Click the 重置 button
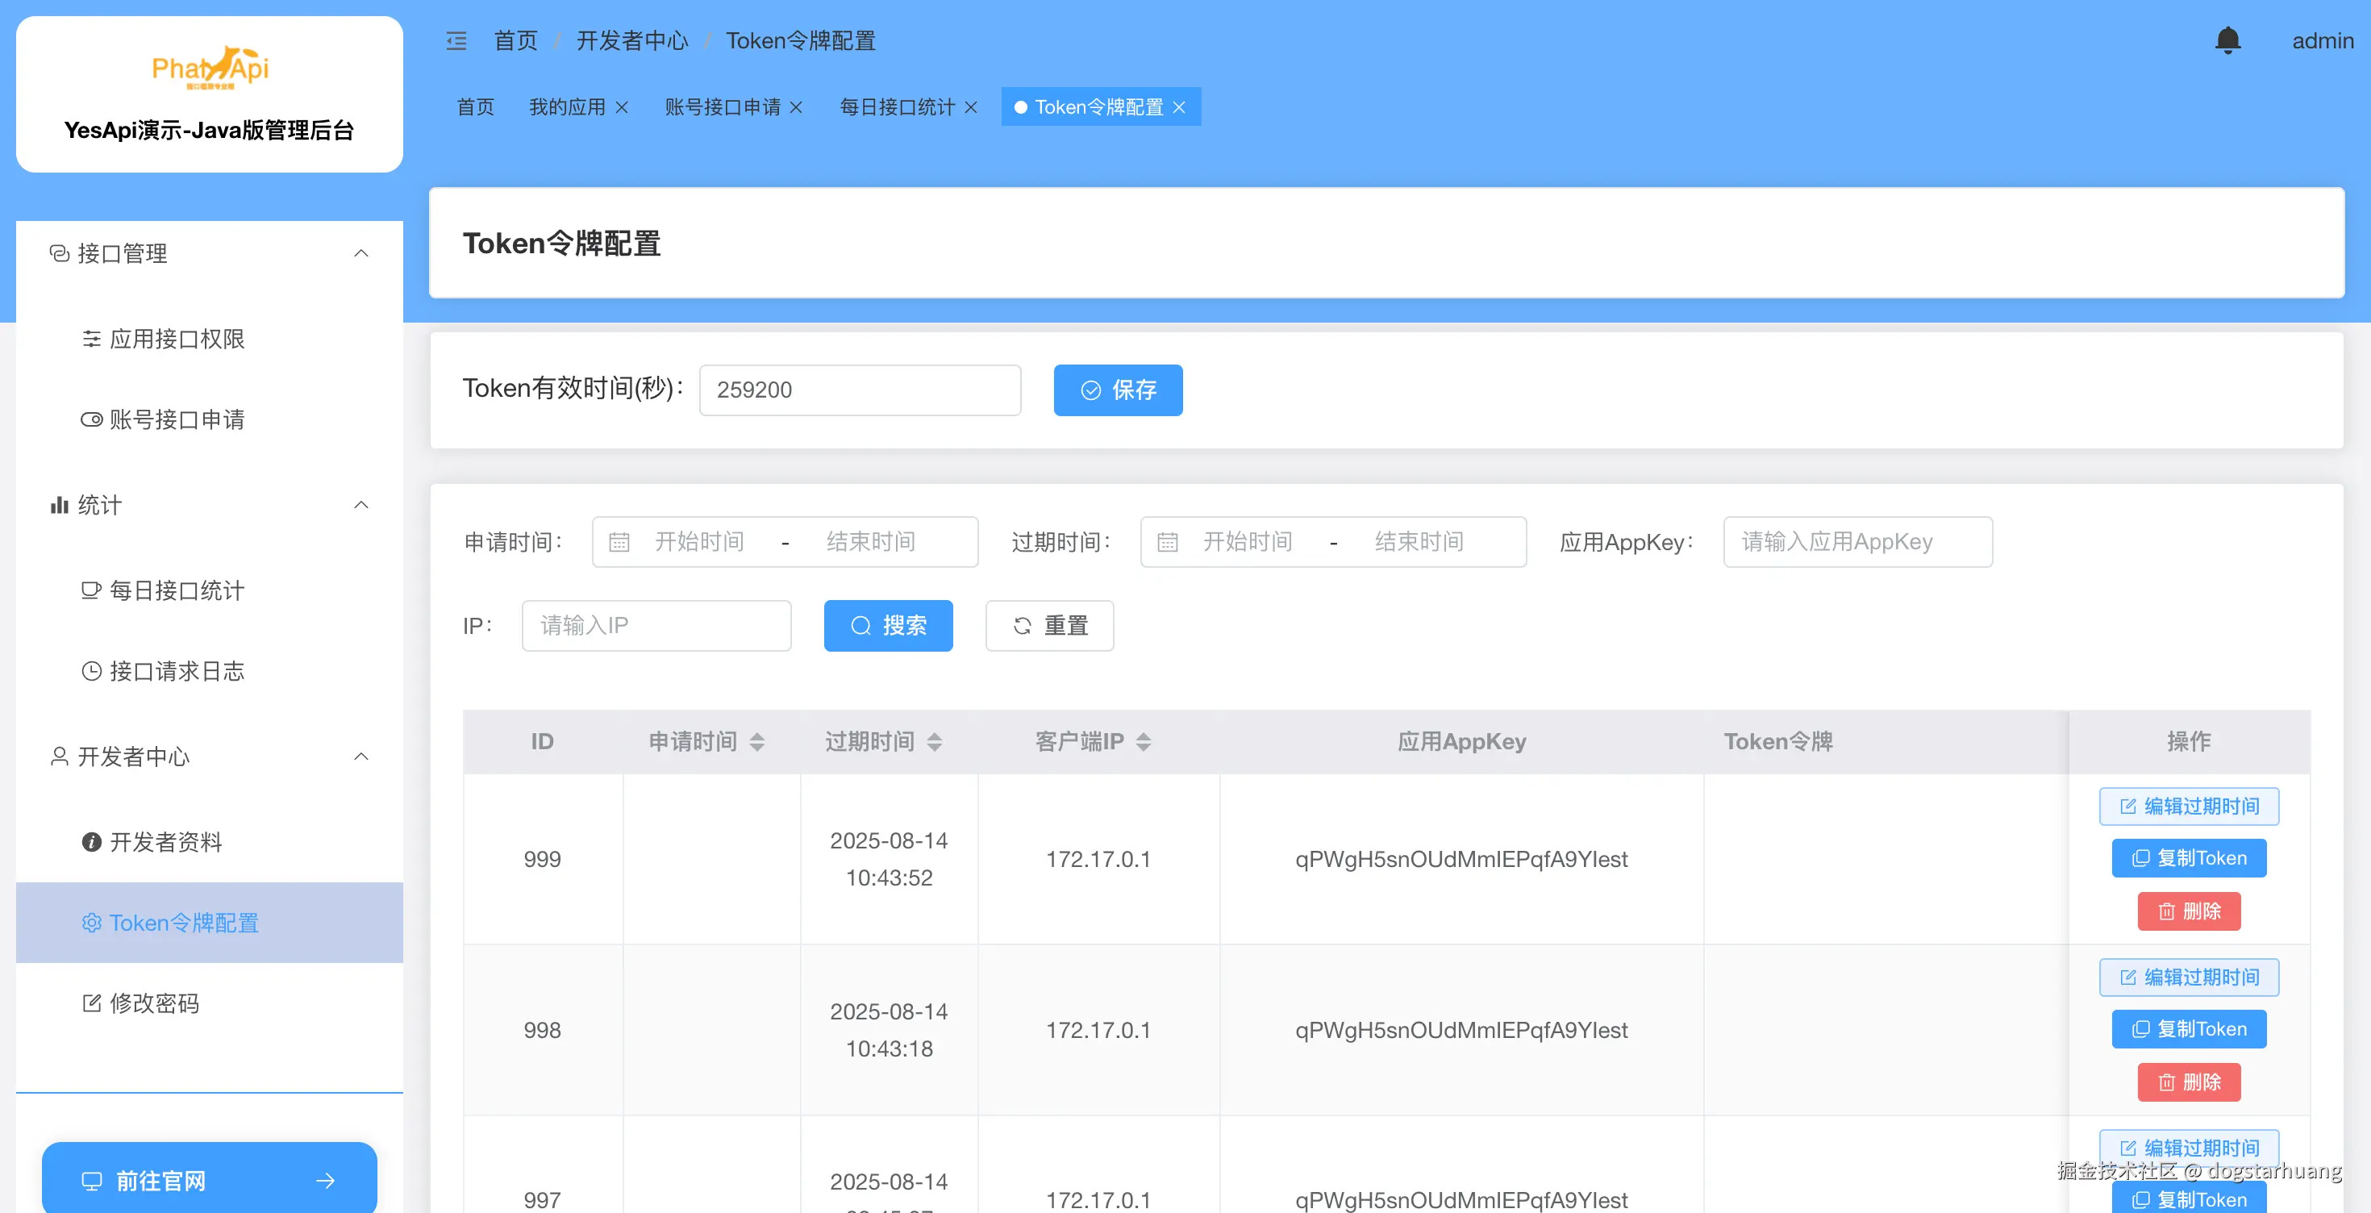The width and height of the screenshot is (2371, 1213). [x=1049, y=626]
